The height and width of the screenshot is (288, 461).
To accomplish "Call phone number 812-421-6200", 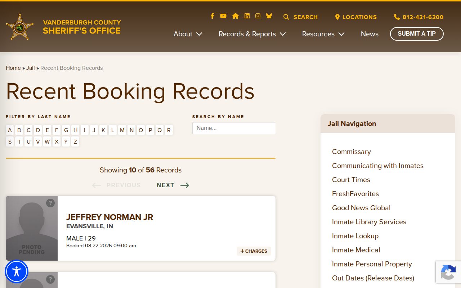I will 419,17.
